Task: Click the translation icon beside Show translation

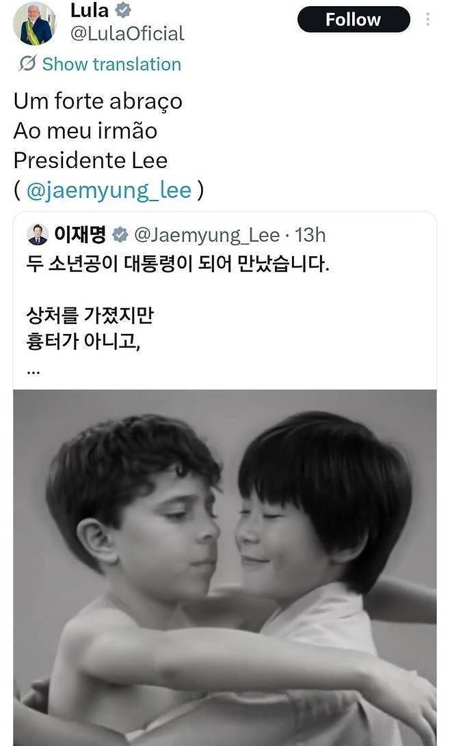Action: click(x=27, y=64)
